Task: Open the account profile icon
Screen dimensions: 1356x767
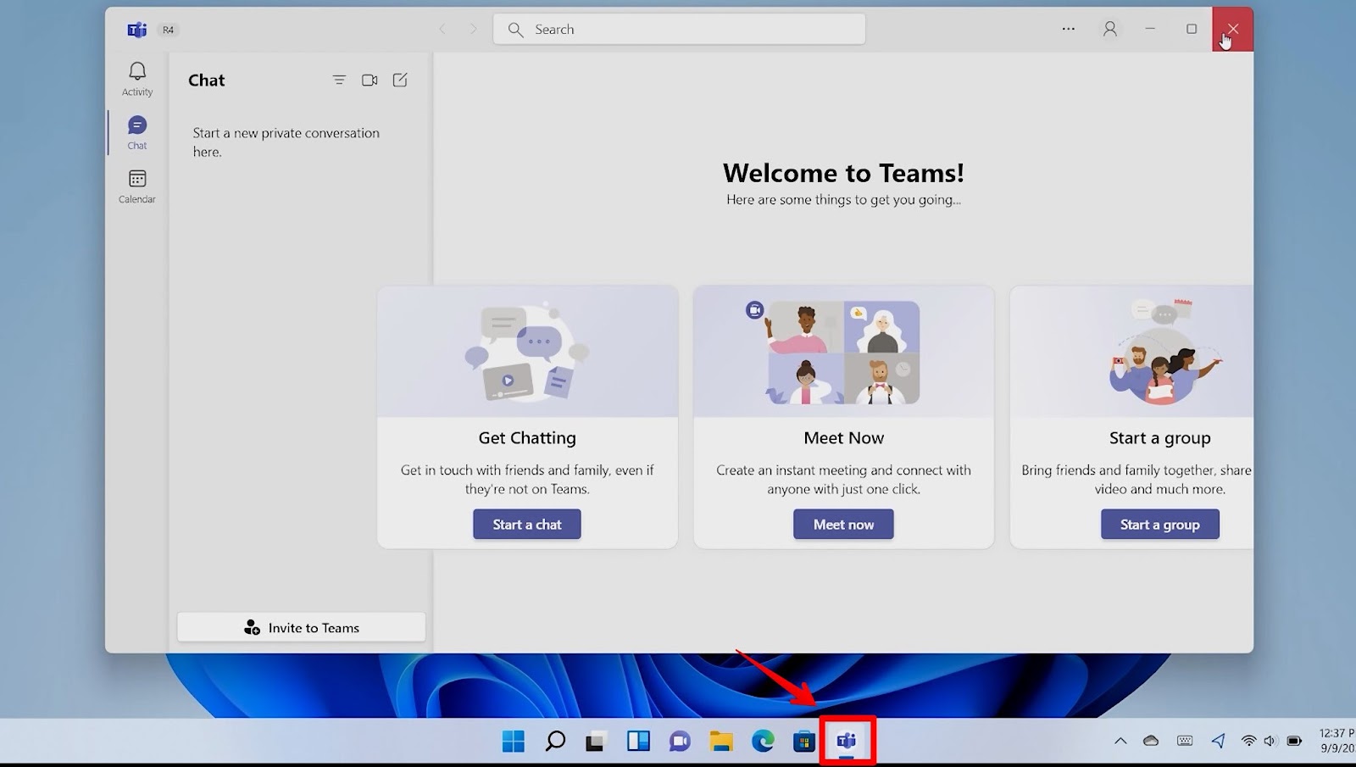Action: point(1109,29)
